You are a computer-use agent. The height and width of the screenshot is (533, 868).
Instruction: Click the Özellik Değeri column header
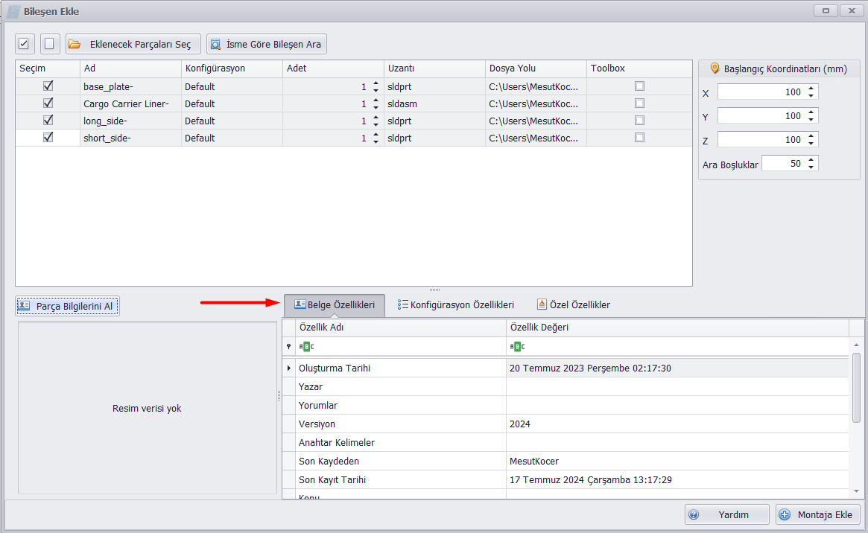pyautogui.click(x=677, y=328)
